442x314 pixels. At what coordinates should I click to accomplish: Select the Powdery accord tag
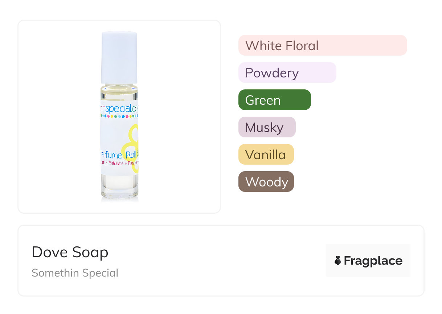(287, 73)
